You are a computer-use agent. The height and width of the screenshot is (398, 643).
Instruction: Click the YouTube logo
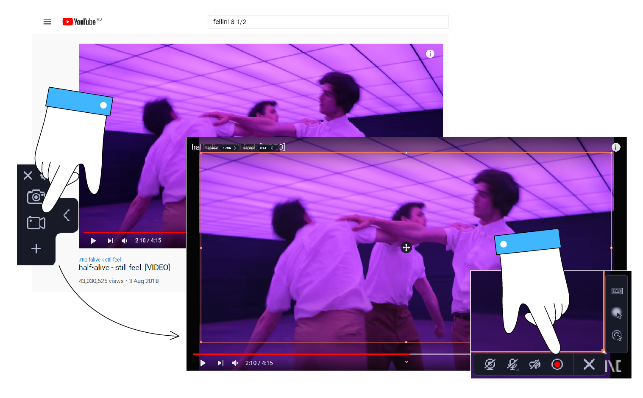click(x=79, y=22)
